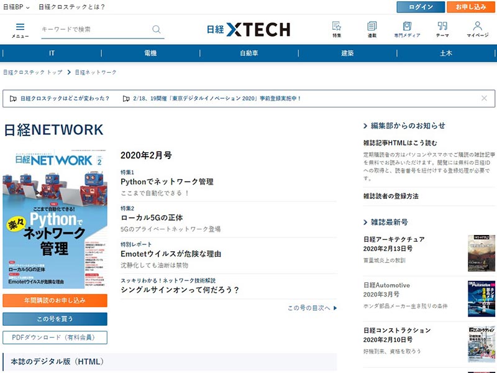497x373 pixels.
Task: Select the 土木 navigation tab
Action: pyautogui.click(x=445, y=53)
